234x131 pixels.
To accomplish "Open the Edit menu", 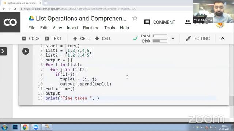I will 44,28.
